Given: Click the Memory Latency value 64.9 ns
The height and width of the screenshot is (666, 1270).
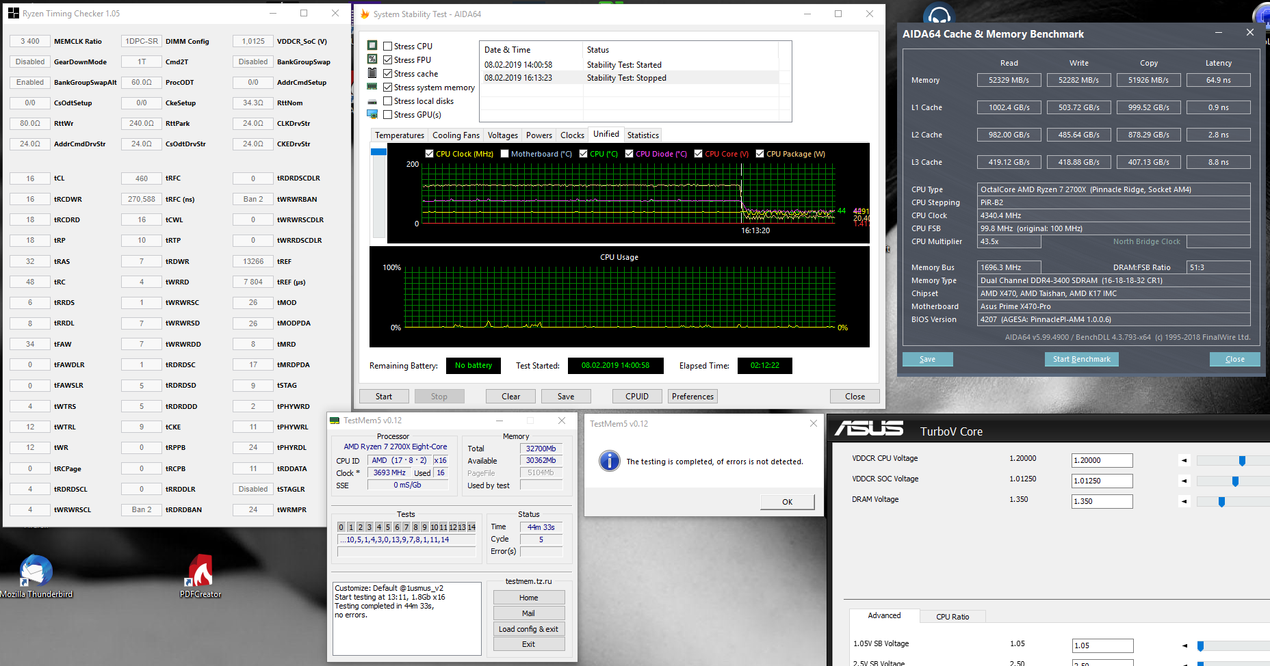Looking at the screenshot, I should pos(1219,80).
